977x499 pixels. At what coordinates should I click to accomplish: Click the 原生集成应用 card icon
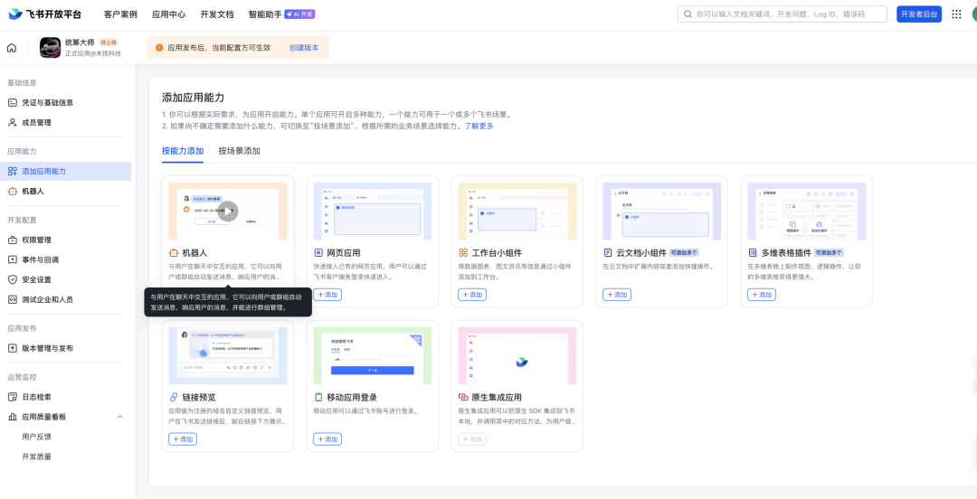pos(463,398)
